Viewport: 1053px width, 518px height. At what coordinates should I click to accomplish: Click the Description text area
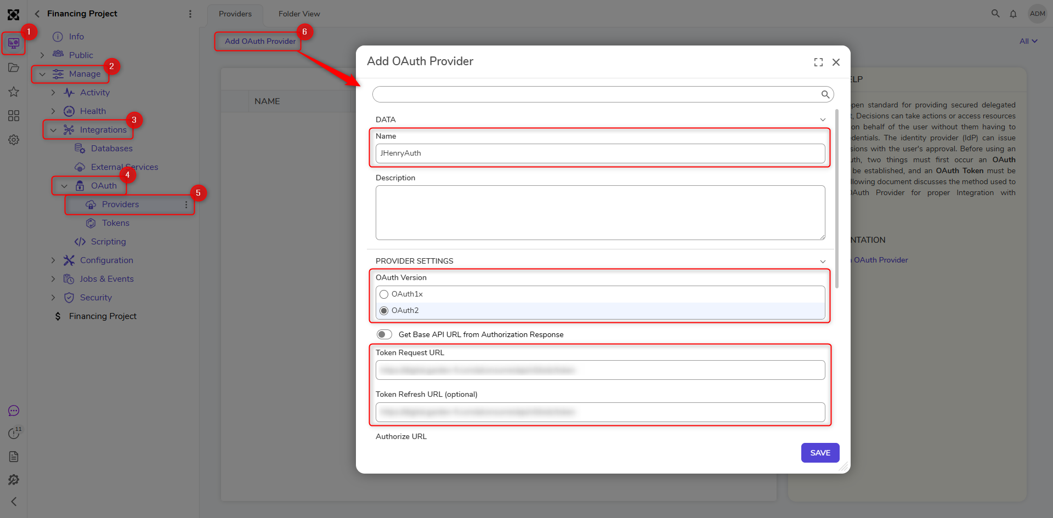pyautogui.click(x=600, y=213)
